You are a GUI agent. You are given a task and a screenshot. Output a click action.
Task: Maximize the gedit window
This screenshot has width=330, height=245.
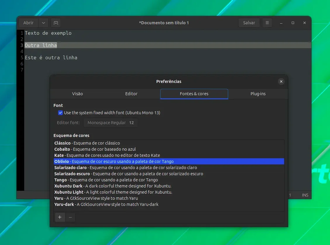click(293, 23)
